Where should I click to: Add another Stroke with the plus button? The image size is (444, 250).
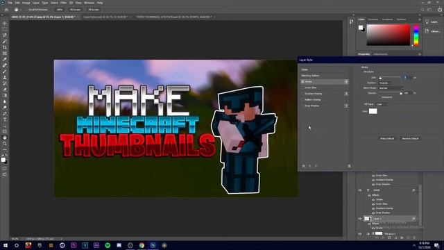[346, 82]
